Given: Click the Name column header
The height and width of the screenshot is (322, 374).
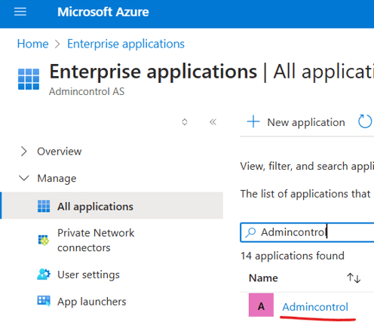Looking at the screenshot, I should [x=263, y=278].
